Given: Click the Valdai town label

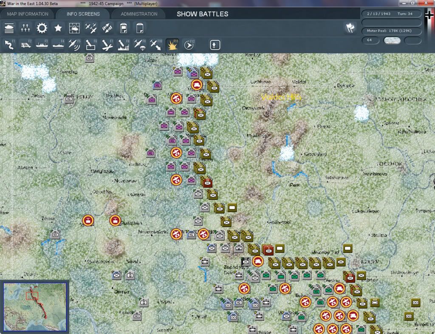Looking at the screenshot, I should pos(299,82).
